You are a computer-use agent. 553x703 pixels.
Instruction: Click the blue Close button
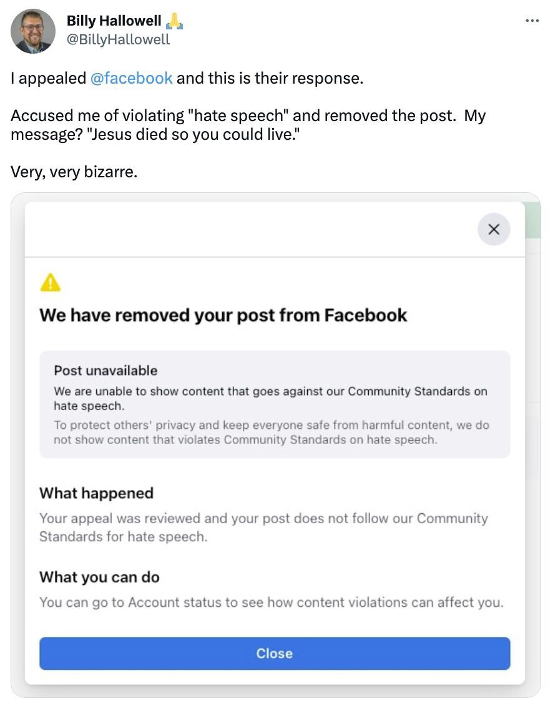pyautogui.click(x=274, y=653)
